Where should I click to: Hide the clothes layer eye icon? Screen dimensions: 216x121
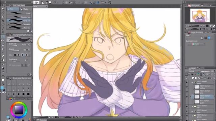click(187, 87)
